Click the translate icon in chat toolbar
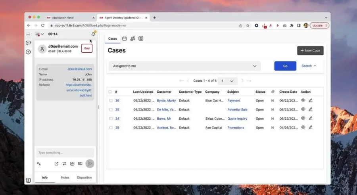 (x=39, y=164)
